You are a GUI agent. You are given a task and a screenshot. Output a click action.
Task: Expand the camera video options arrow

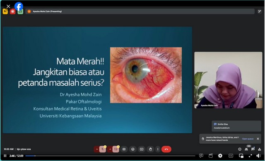pyautogui.click(x=110, y=149)
